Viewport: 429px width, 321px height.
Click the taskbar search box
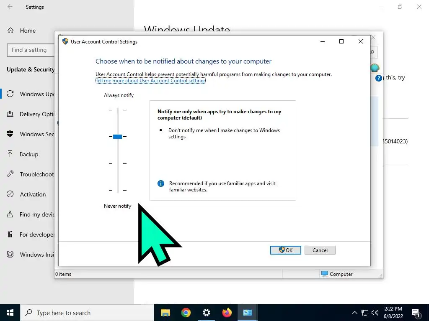87,313
